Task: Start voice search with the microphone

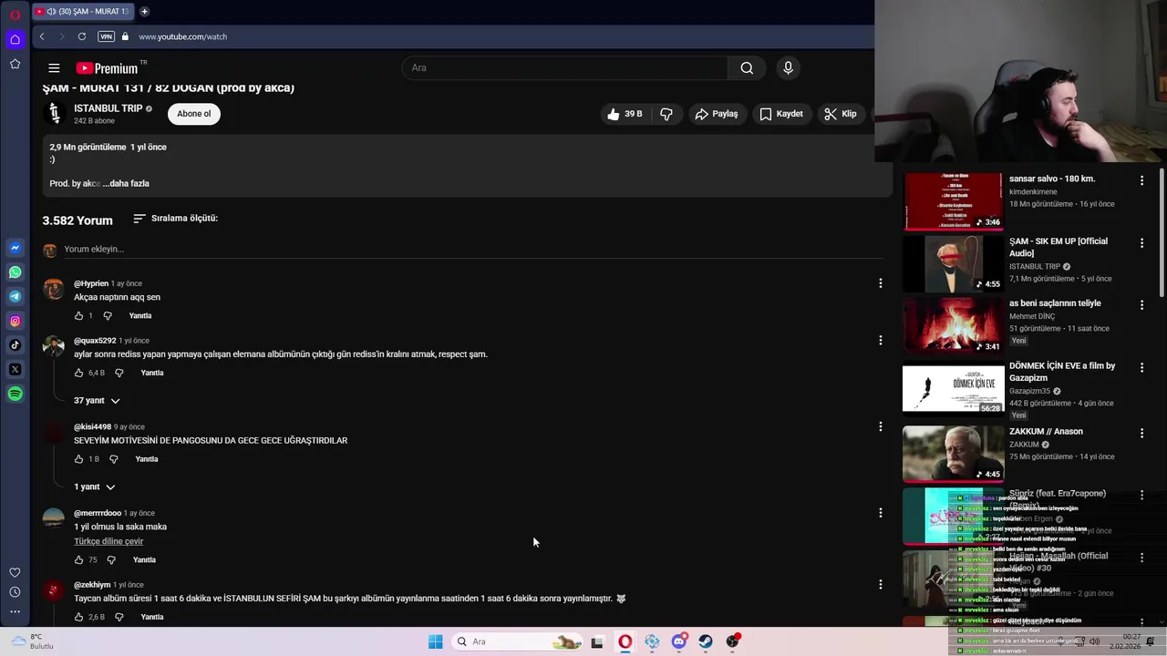Action: 788,67
